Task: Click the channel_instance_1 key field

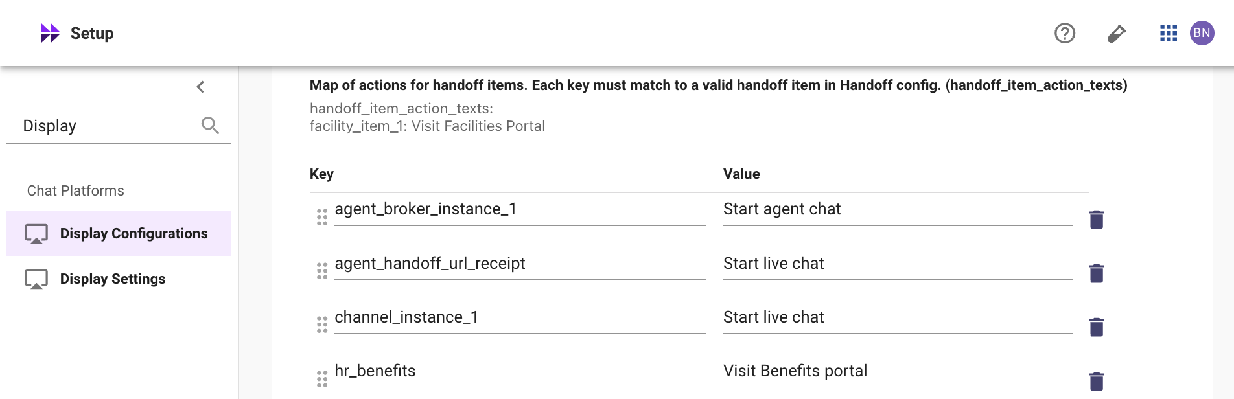Action: (x=518, y=317)
